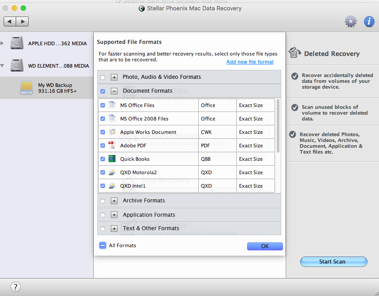379x296 pixels.
Task: Click QXD extension cell for QXD Intel1
Action: (217, 186)
